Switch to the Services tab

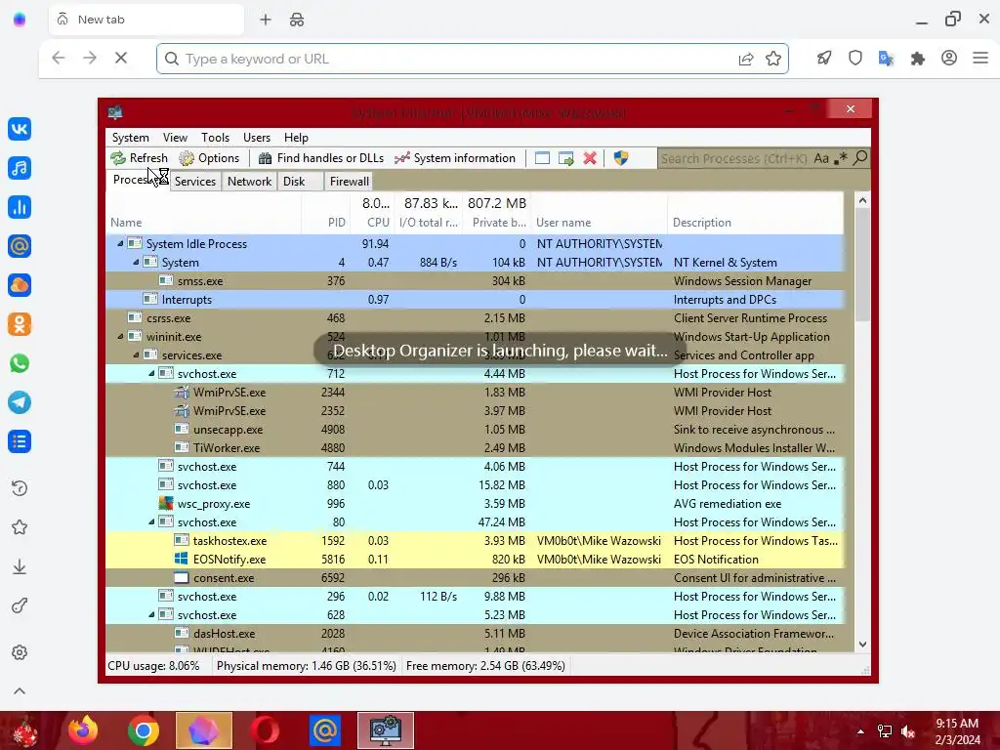tap(195, 181)
